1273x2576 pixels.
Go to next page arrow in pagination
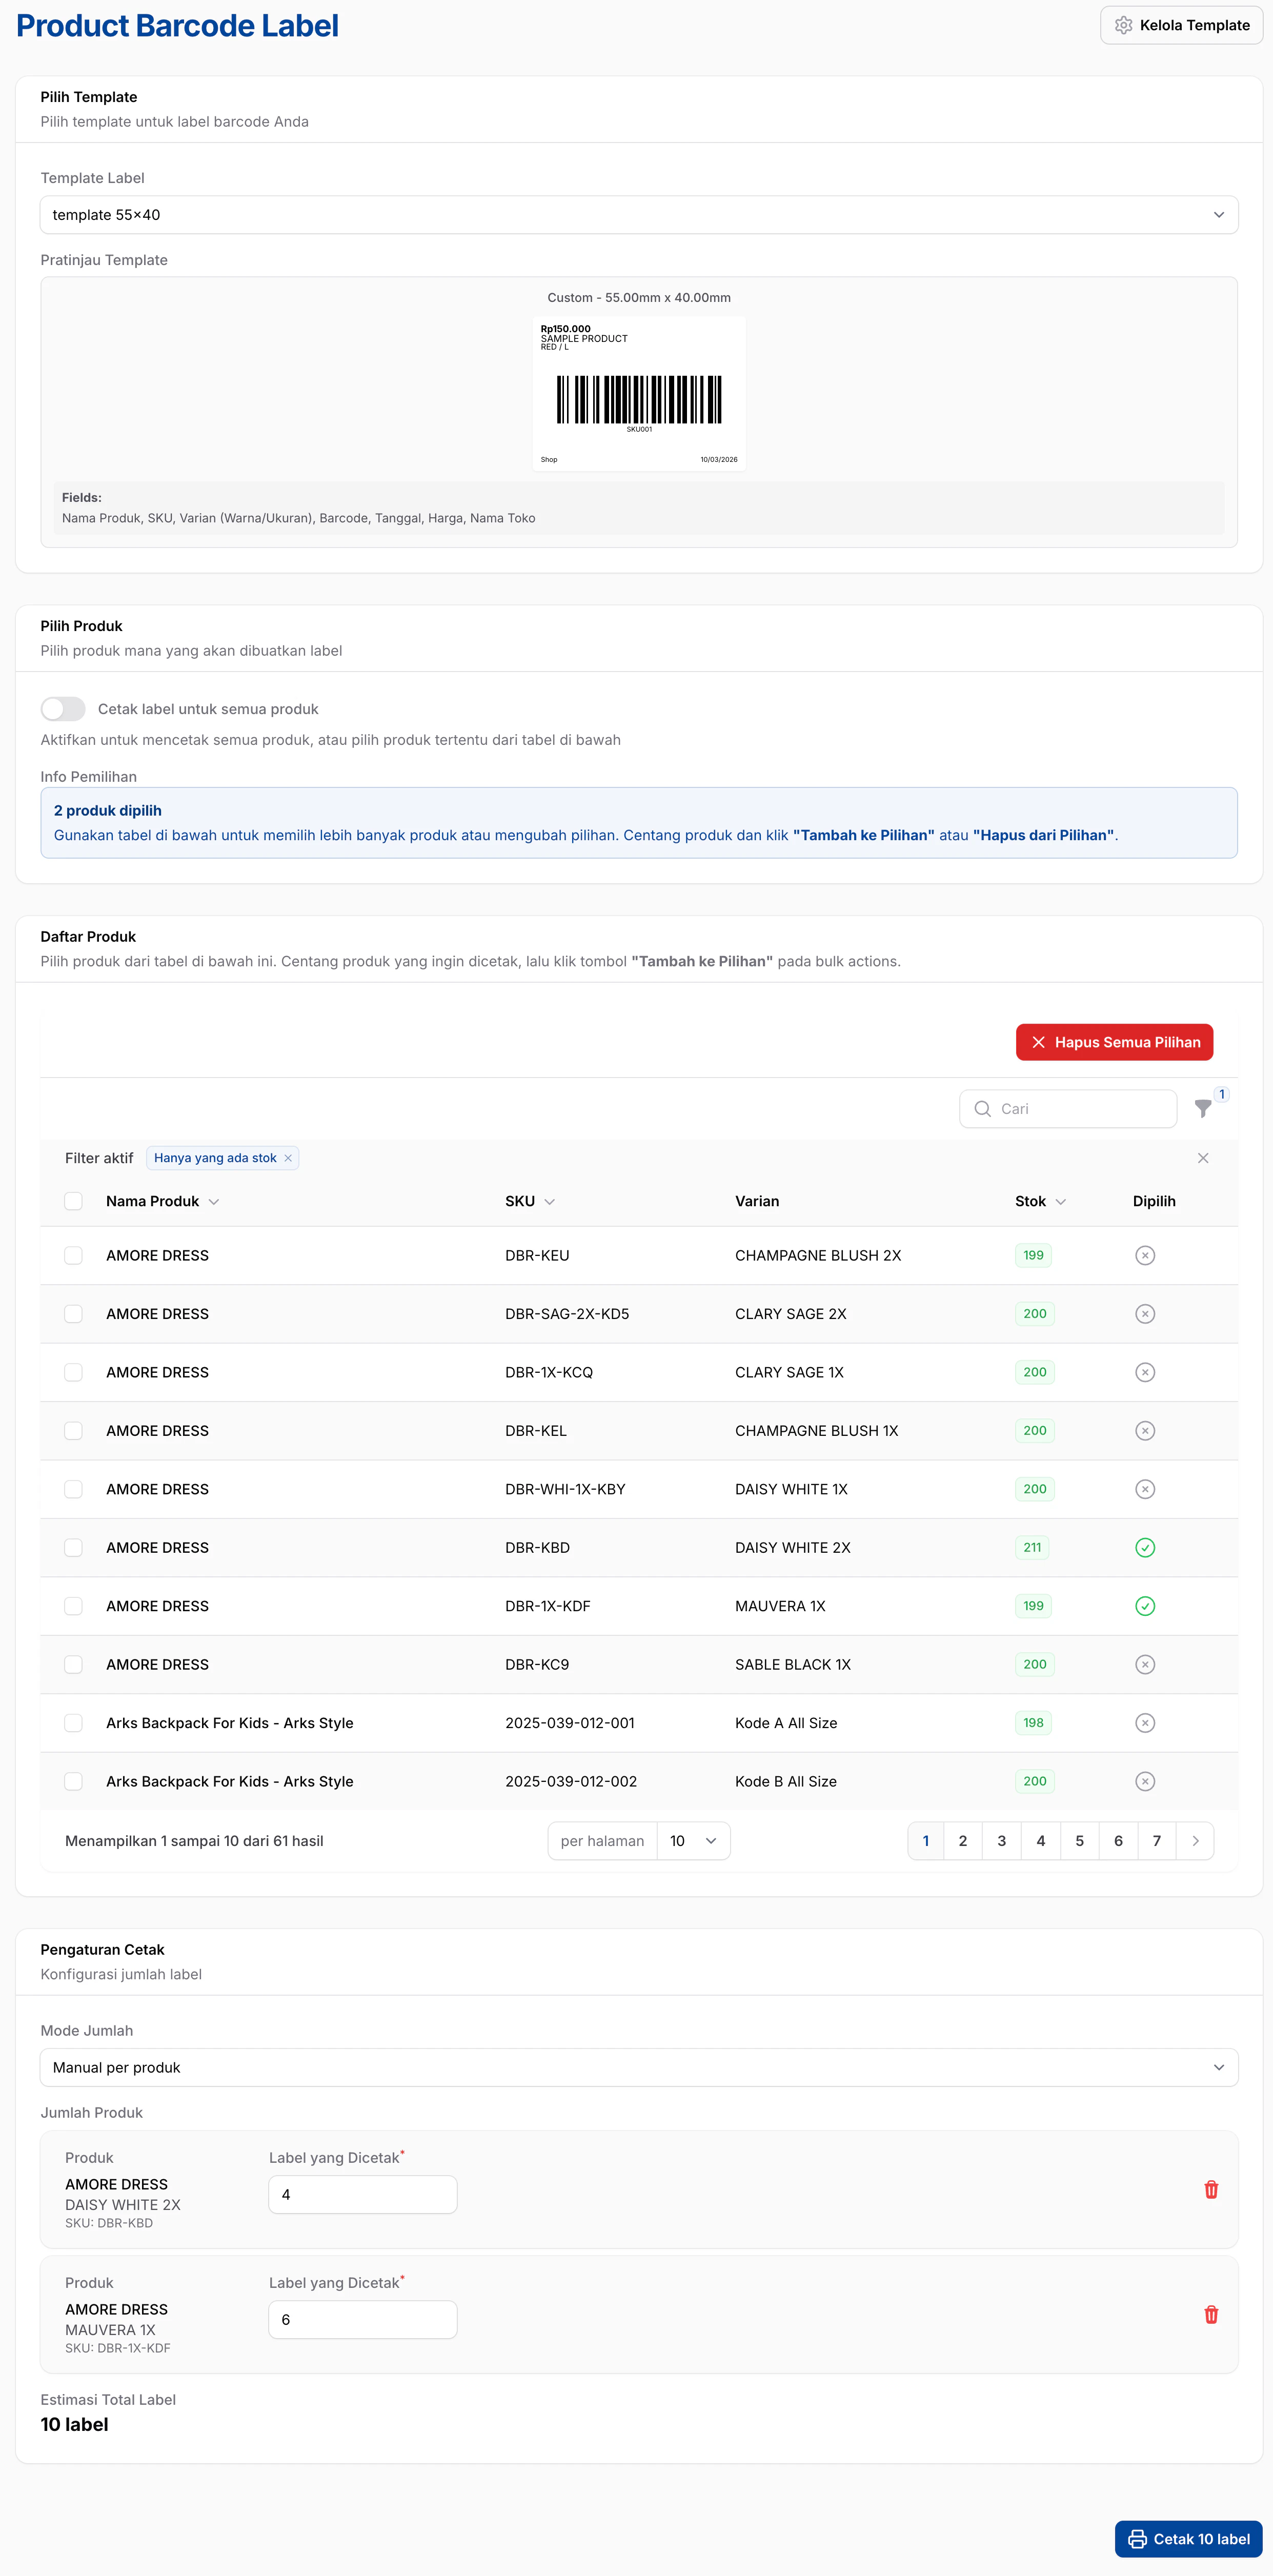[x=1195, y=1841]
